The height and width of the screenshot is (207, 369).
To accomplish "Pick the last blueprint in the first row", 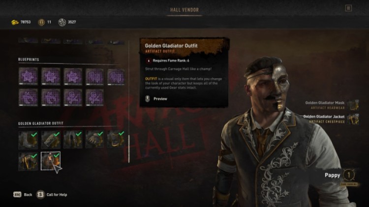I will tap(116, 76).
